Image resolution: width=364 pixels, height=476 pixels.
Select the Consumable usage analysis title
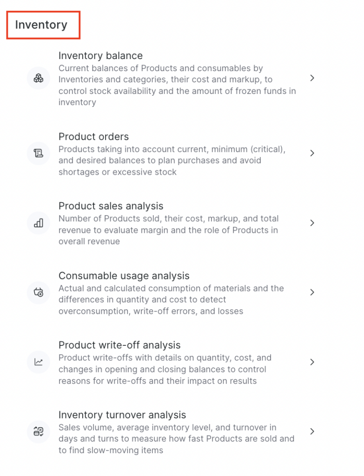pos(124,276)
